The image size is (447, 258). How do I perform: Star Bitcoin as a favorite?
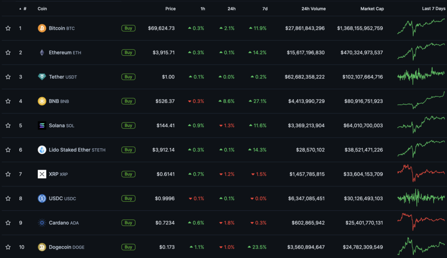(8, 28)
